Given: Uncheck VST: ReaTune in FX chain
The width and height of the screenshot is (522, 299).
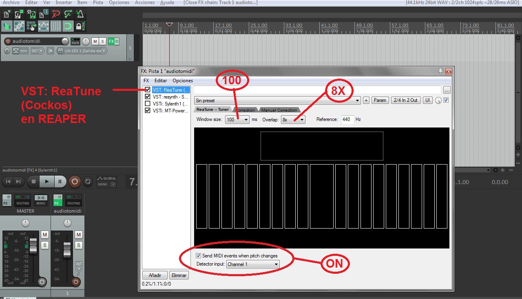Looking at the screenshot, I should click(x=148, y=90).
